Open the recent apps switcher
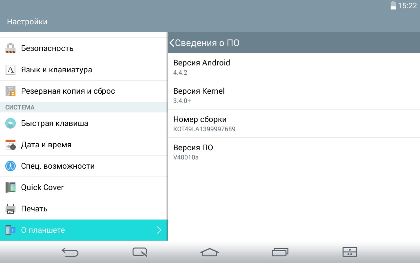Image resolution: width=420 pixels, height=263 pixels. [x=280, y=252]
